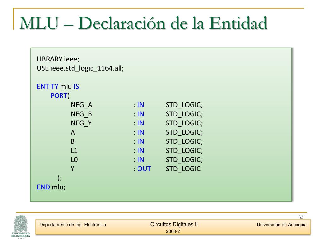Click the closing ');' line
Viewport: 323px width, 242px height.
pos(60,178)
